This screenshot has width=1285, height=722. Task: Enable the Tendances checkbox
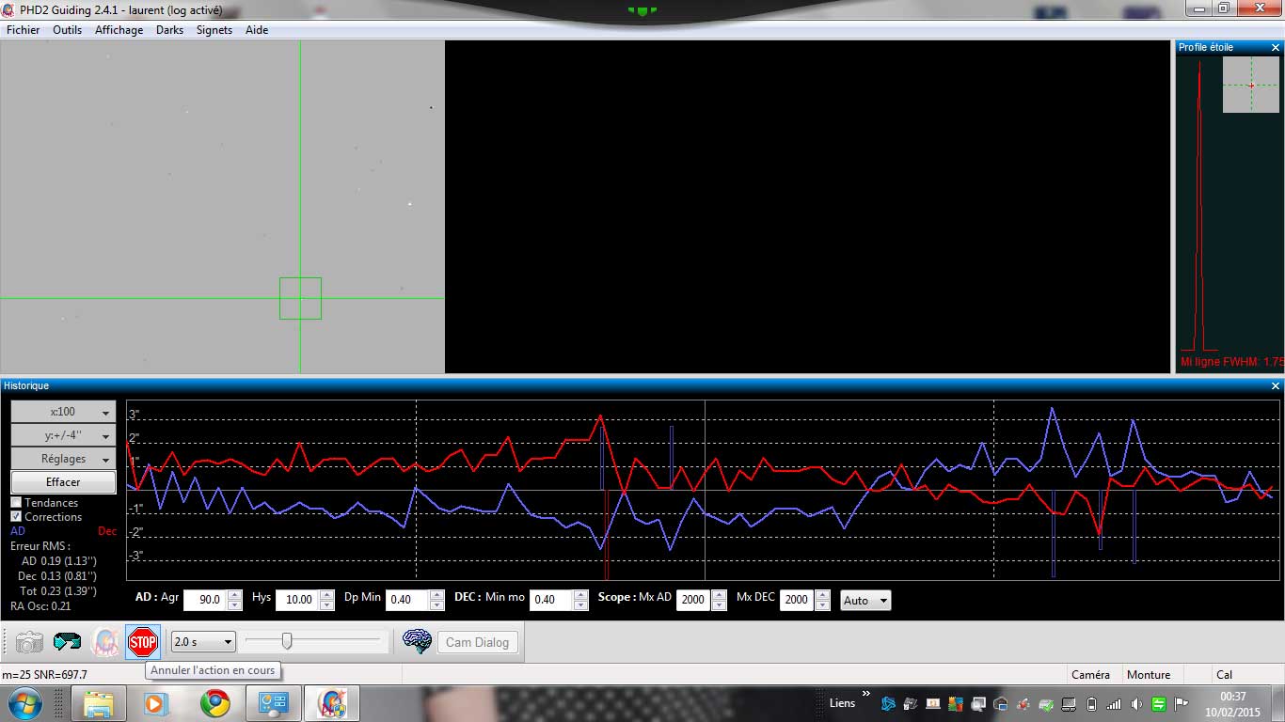[x=16, y=503]
